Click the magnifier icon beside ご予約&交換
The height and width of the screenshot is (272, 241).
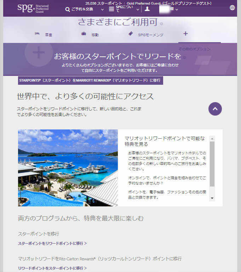[68, 10]
